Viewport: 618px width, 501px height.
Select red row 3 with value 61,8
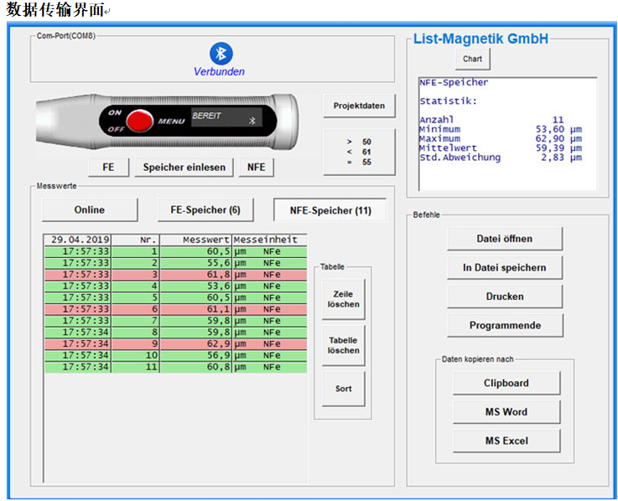(x=176, y=275)
